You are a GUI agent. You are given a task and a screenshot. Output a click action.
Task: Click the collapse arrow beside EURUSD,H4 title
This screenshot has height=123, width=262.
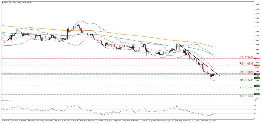click(2, 2)
